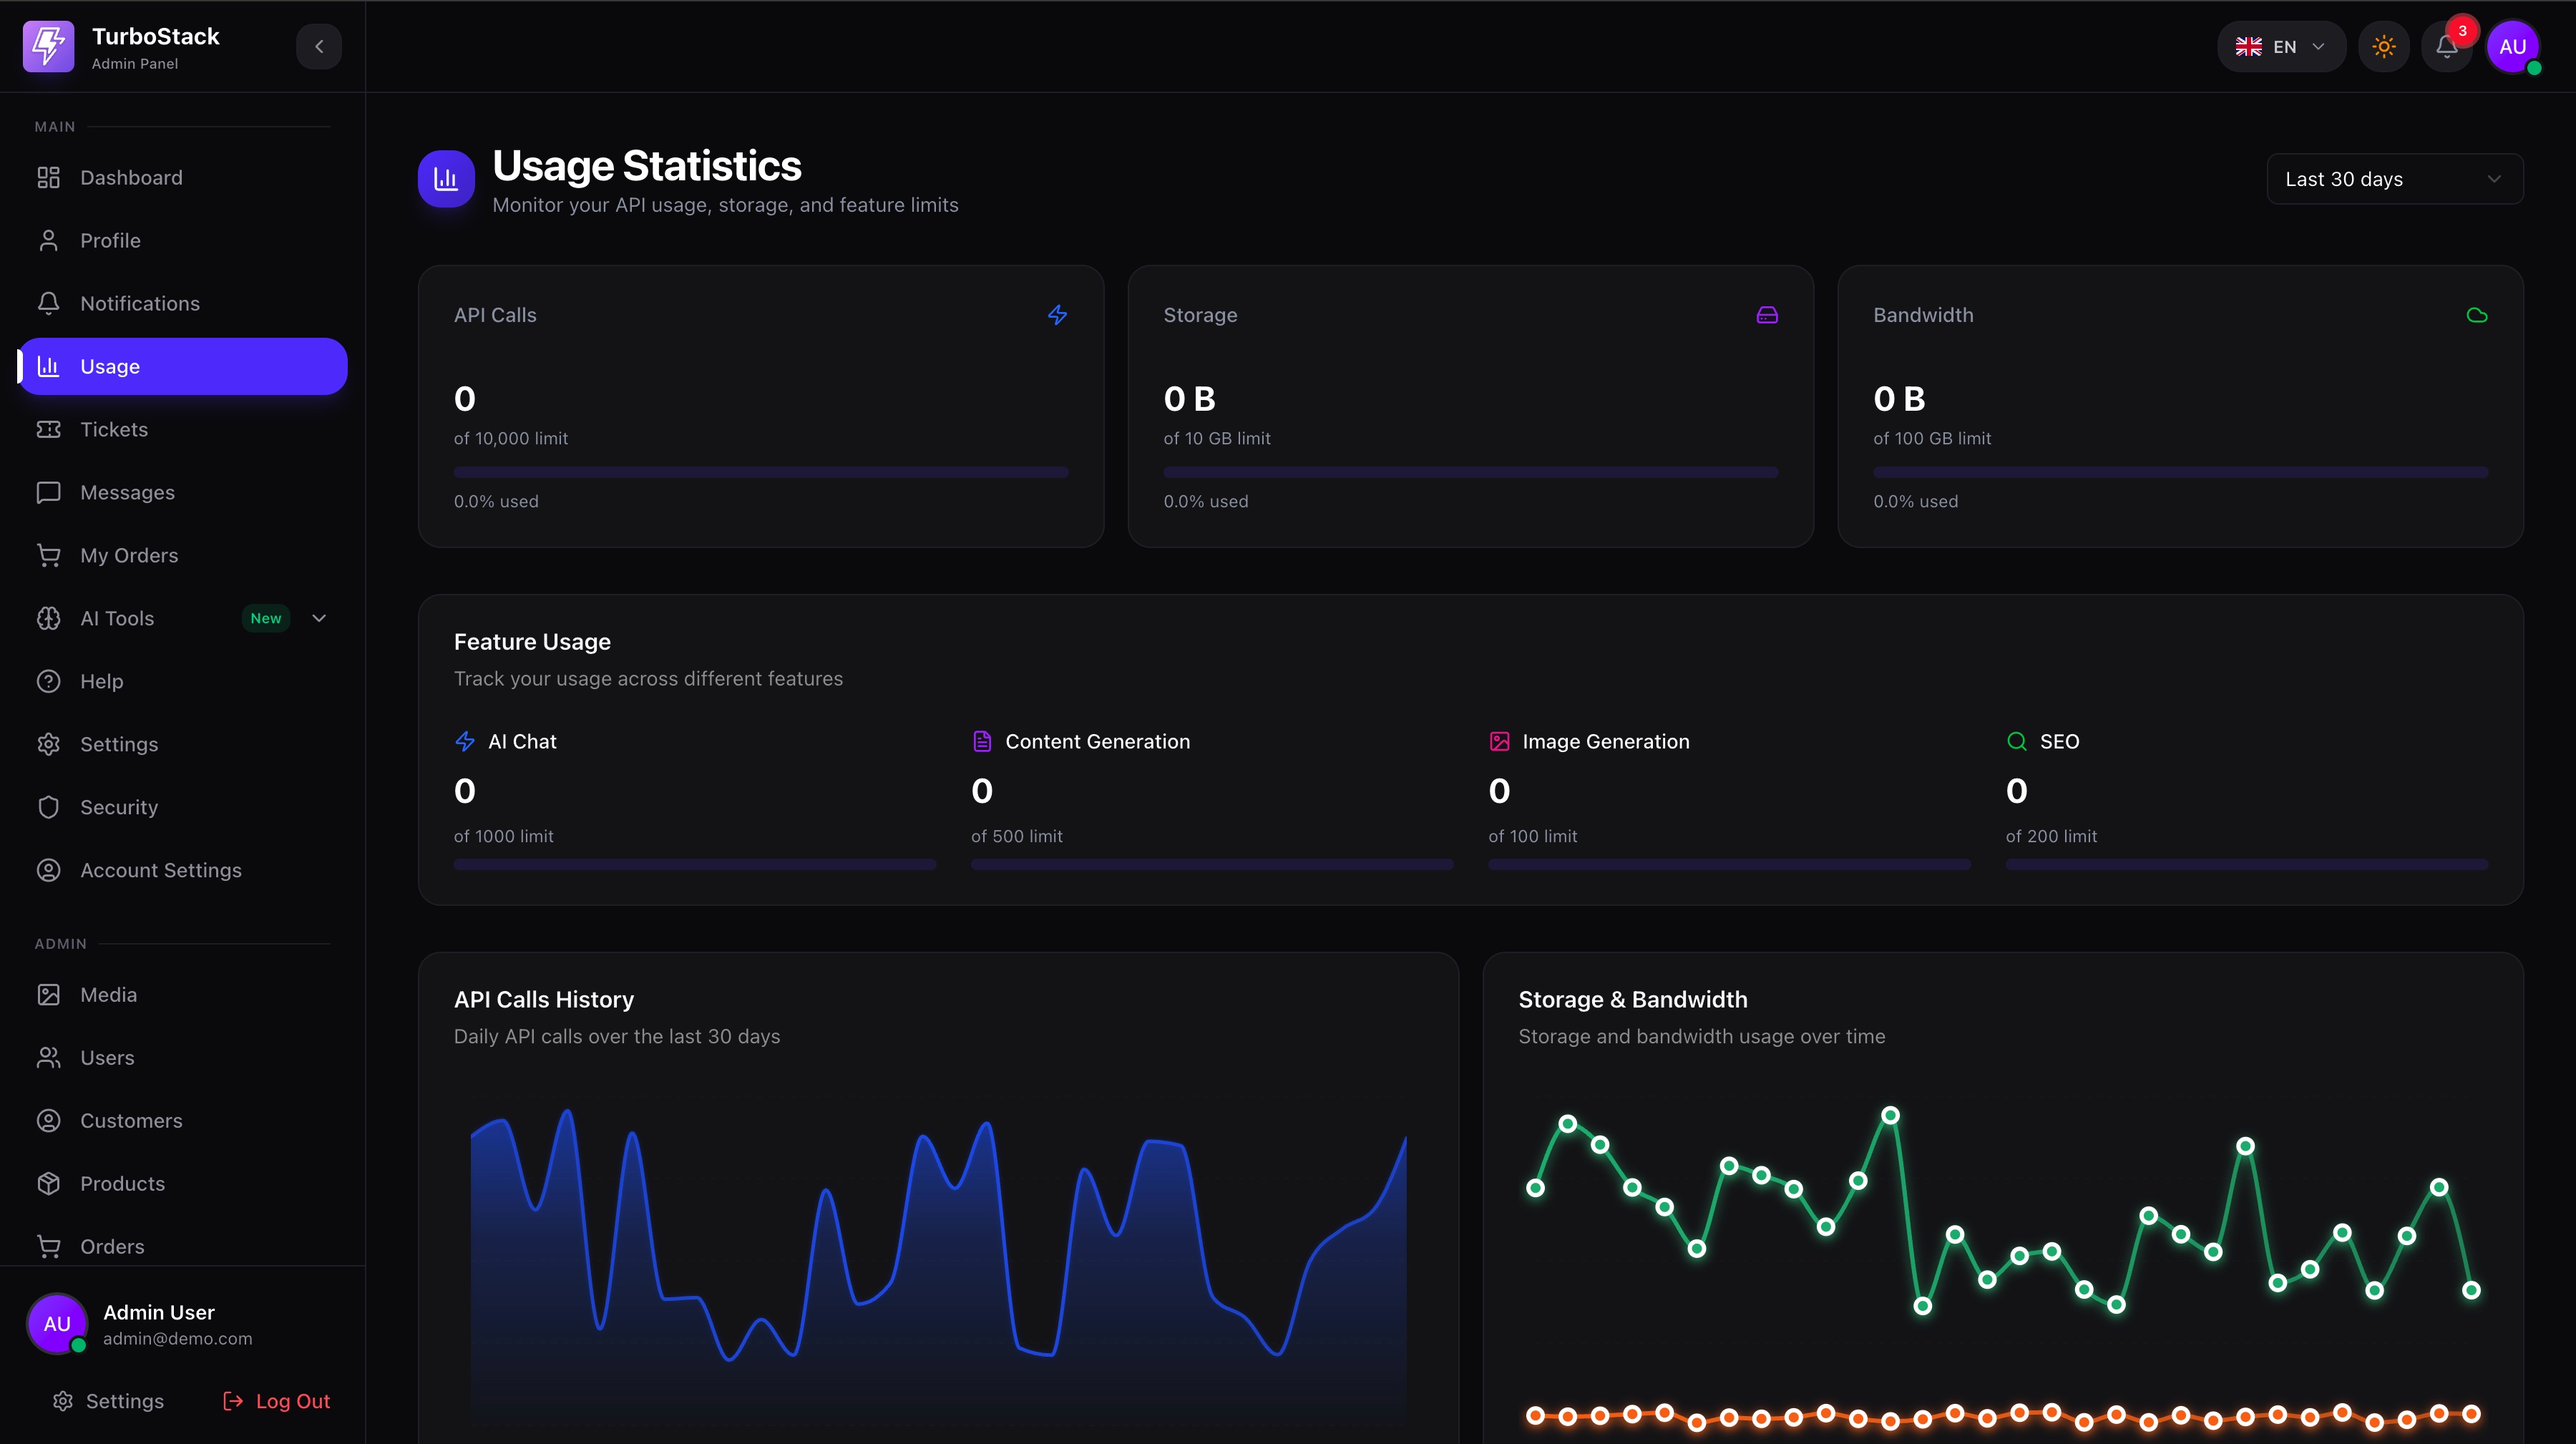Screen dimensions: 2576x1444
Task: Go to Tickets in sidebar
Action: click(114, 429)
